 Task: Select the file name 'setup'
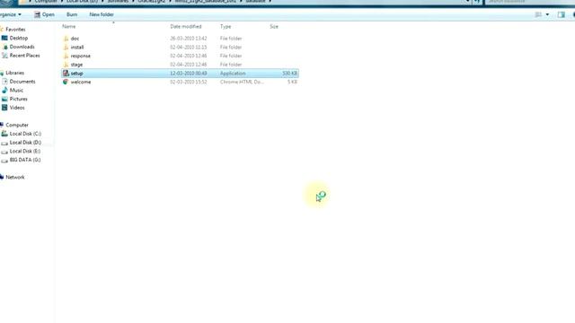click(x=76, y=74)
